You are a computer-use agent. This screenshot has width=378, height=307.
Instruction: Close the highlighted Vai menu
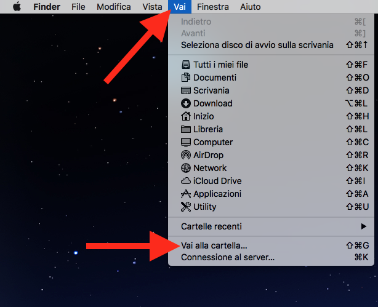coord(180,7)
